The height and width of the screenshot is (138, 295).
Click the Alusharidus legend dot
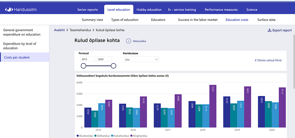coord(78,136)
